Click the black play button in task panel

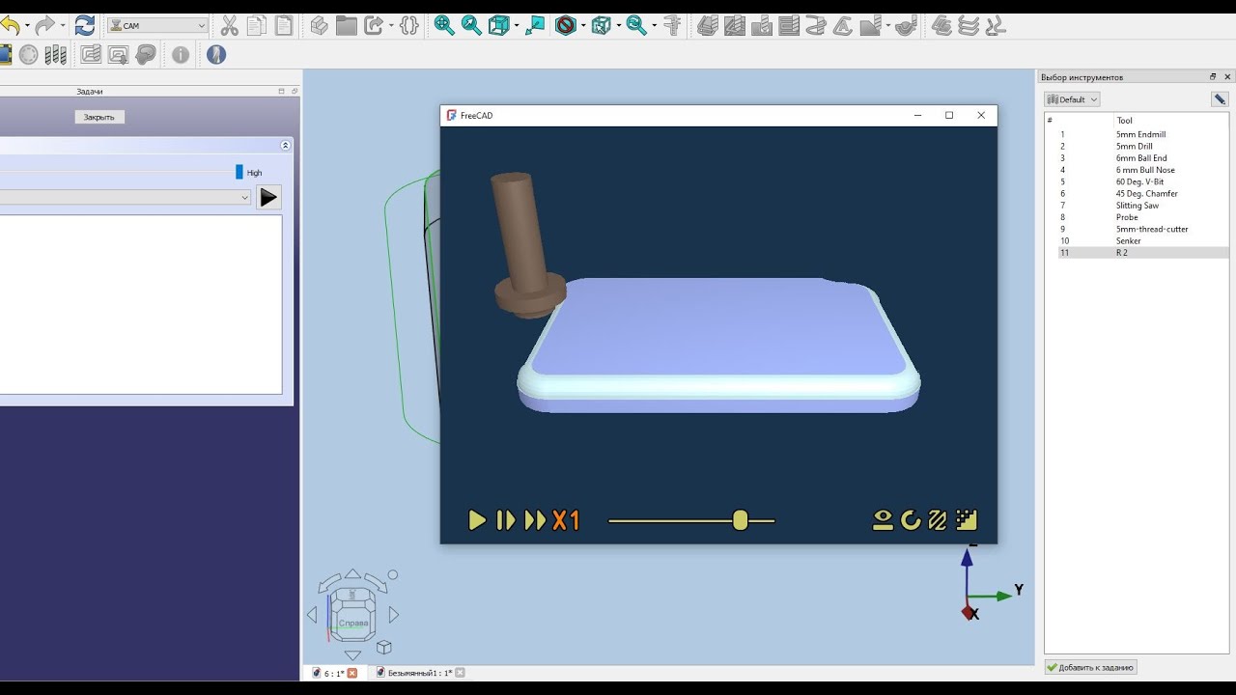point(268,197)
